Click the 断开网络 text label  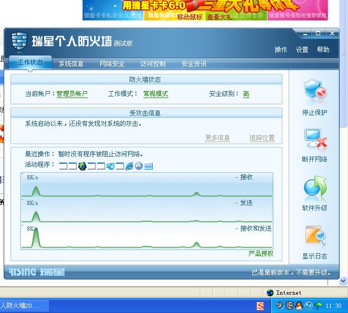[315, 159]
